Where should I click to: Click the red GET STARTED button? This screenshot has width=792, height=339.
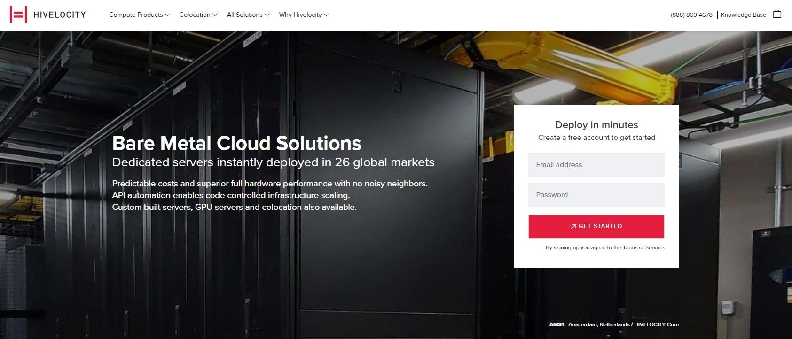(x=596, y=226)
